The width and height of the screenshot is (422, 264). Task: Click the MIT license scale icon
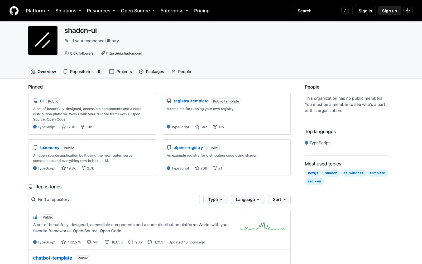(89, 242)
